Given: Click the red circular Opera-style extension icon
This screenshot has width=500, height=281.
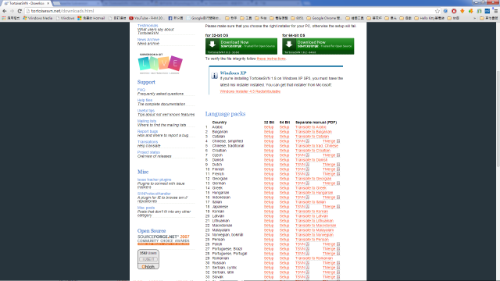Looking at the screenshot, I should click(454, 11).
